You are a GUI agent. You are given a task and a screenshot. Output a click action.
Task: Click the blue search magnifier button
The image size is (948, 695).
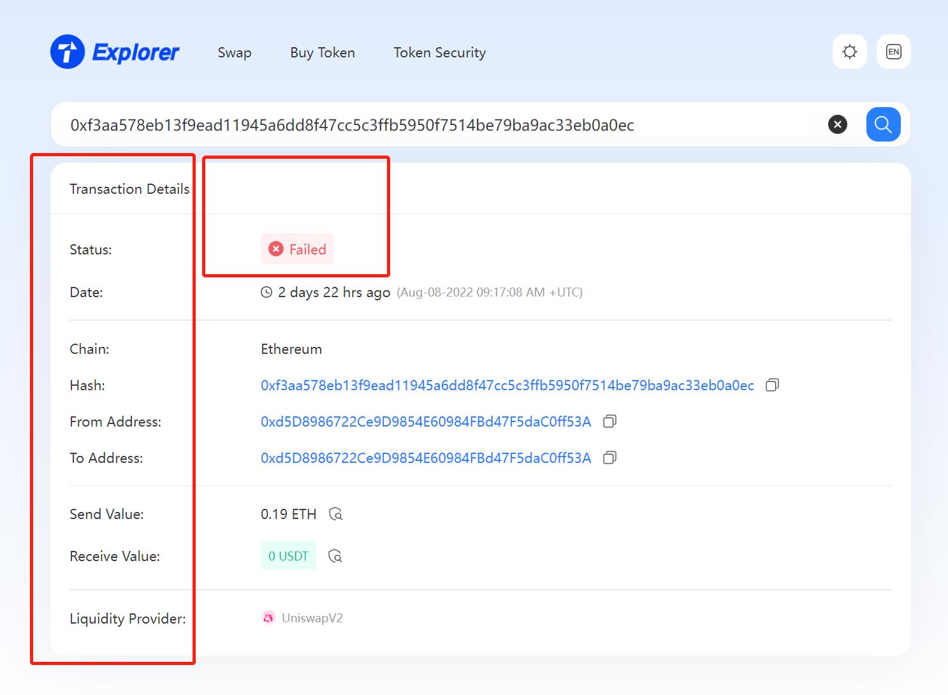(883, 124)
